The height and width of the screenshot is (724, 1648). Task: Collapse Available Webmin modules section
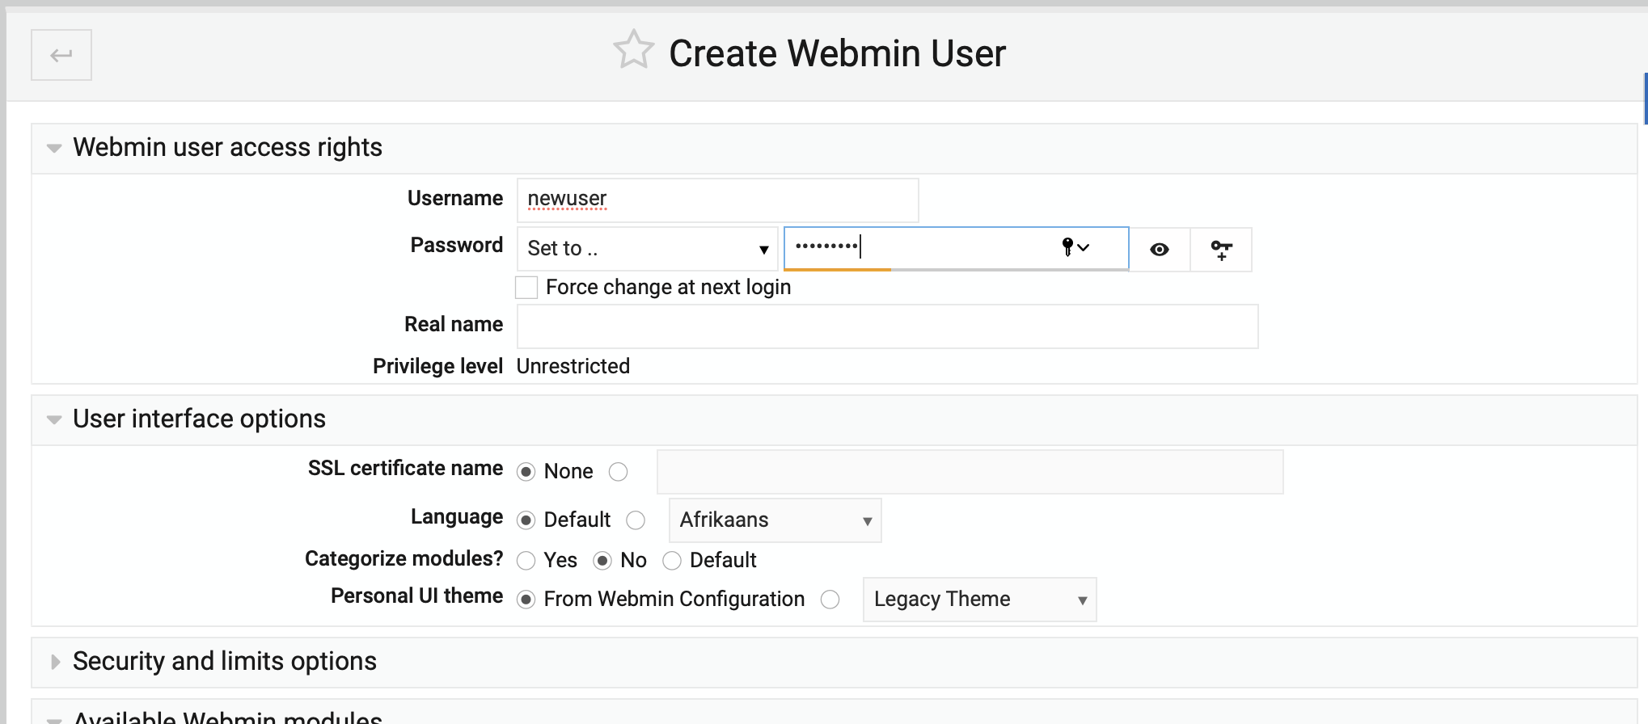point(54,719)
